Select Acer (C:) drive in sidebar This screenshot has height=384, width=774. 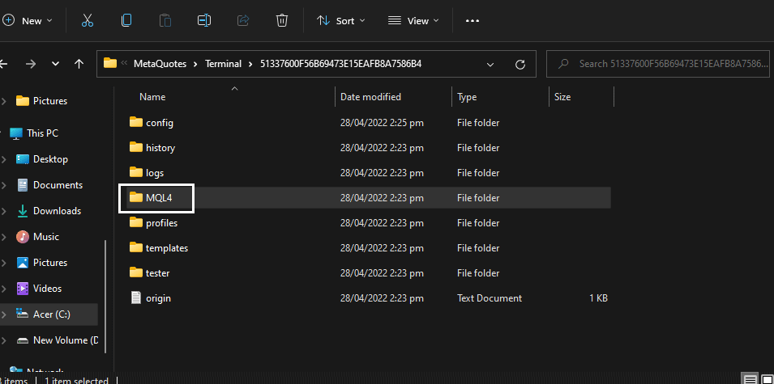click(x=51, y=314)
